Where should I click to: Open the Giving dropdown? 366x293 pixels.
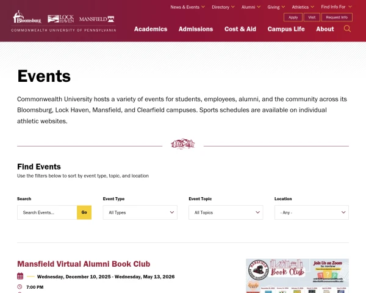pos(276,7)
